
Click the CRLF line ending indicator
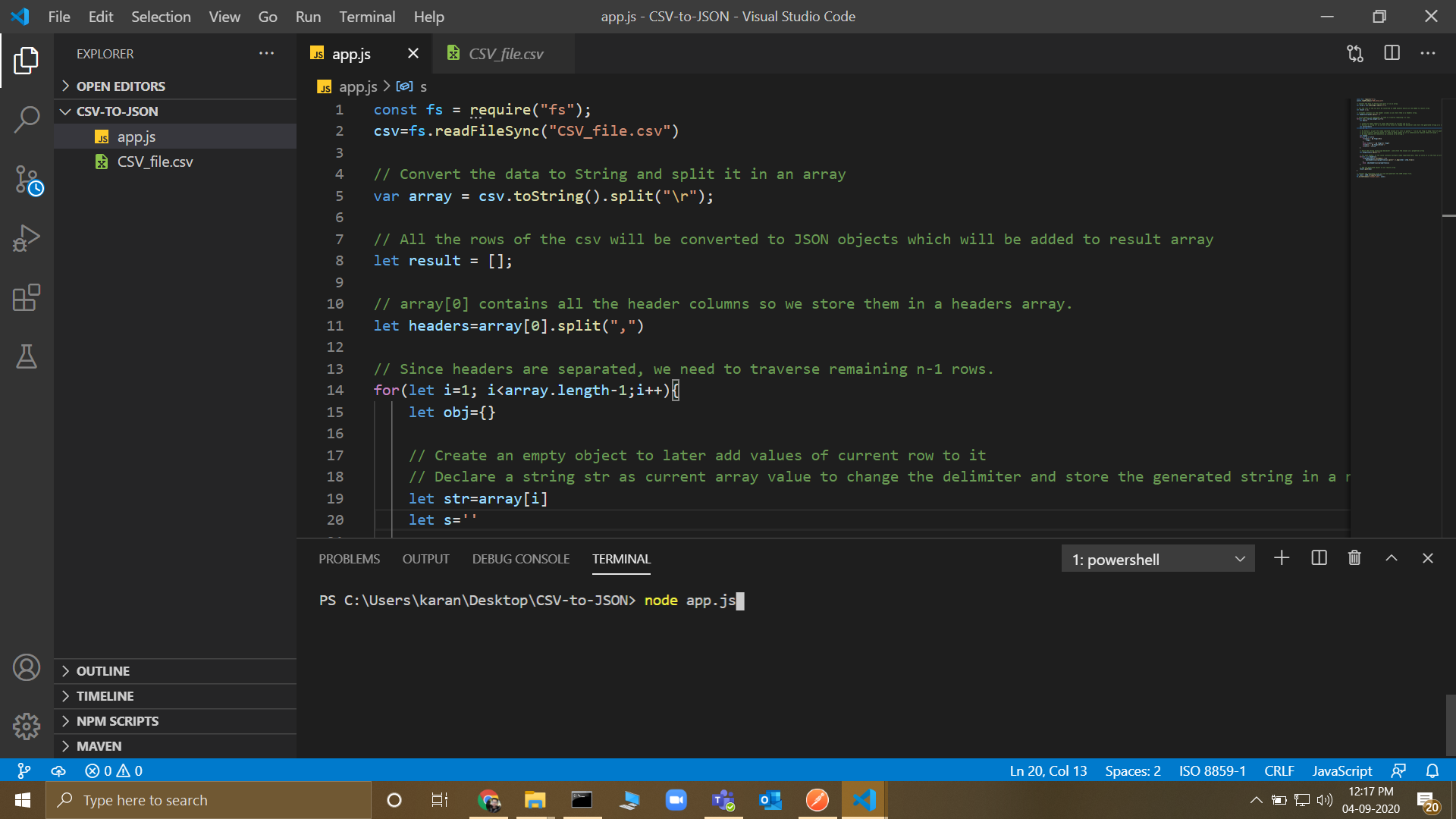click(x=1279, y=770)
